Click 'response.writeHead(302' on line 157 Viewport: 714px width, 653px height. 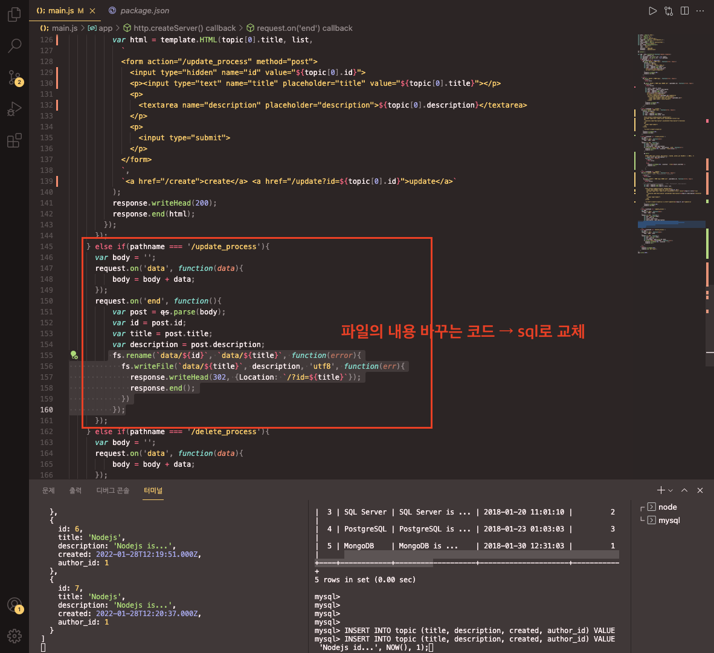[x=178, y=377]
